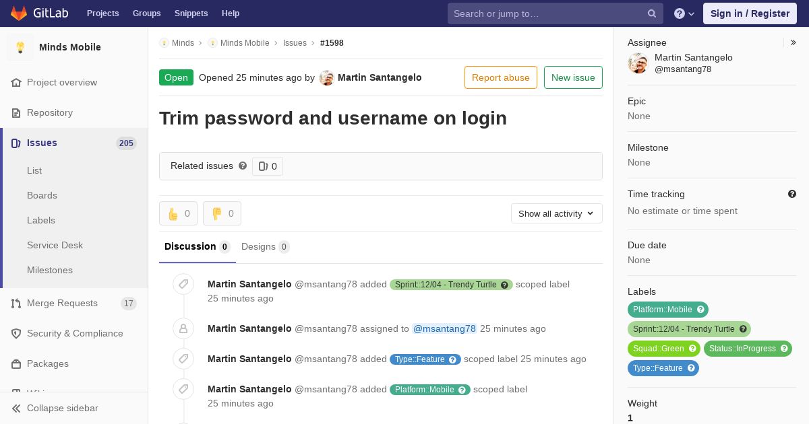Click the New issue button

[x=573, y=77]
